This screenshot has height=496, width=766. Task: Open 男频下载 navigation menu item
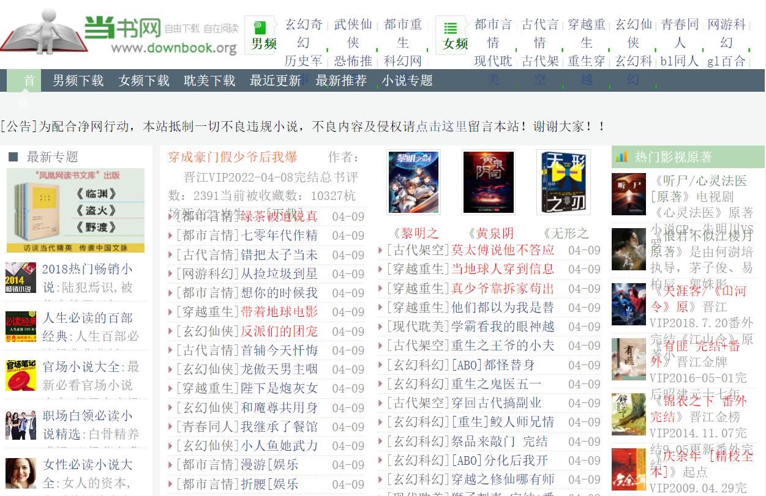78,81
